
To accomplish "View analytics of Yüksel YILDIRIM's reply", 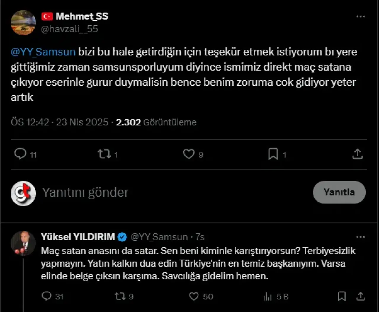I will click(267, 296).
